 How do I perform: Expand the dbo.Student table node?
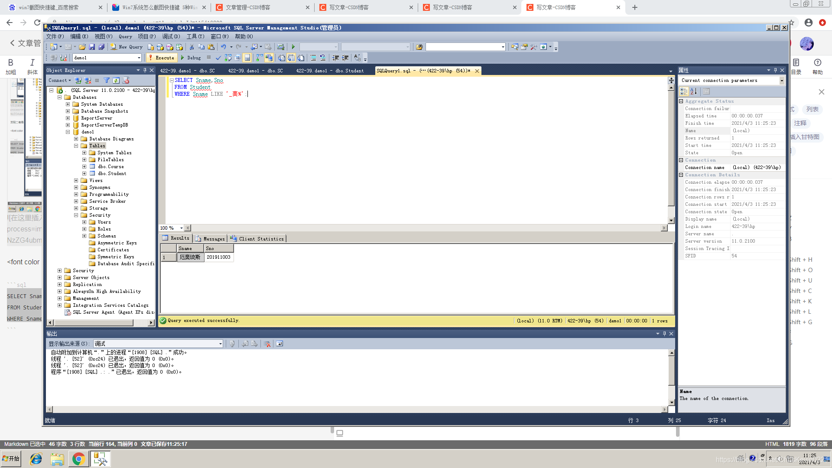pos(84,174)
